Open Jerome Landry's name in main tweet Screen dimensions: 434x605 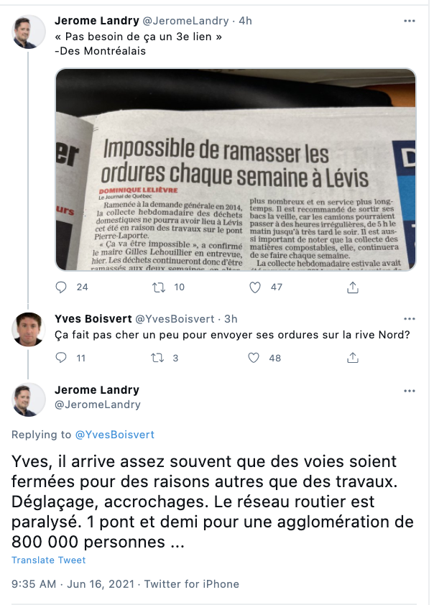click(x=97, y=389)
